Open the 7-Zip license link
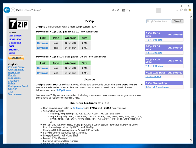Image resolution: width=196 pixels, height=148 pixels. tap(64, 90)
